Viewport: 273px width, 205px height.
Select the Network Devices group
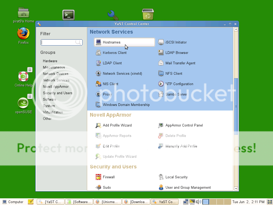(55, 74)
